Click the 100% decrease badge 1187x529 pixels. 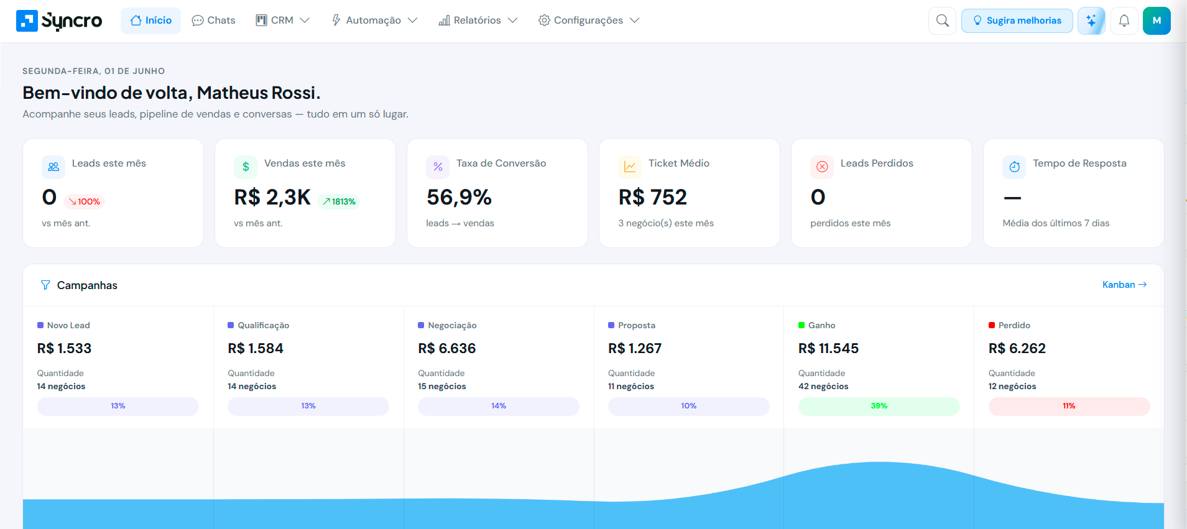click(x=85, y=201)
